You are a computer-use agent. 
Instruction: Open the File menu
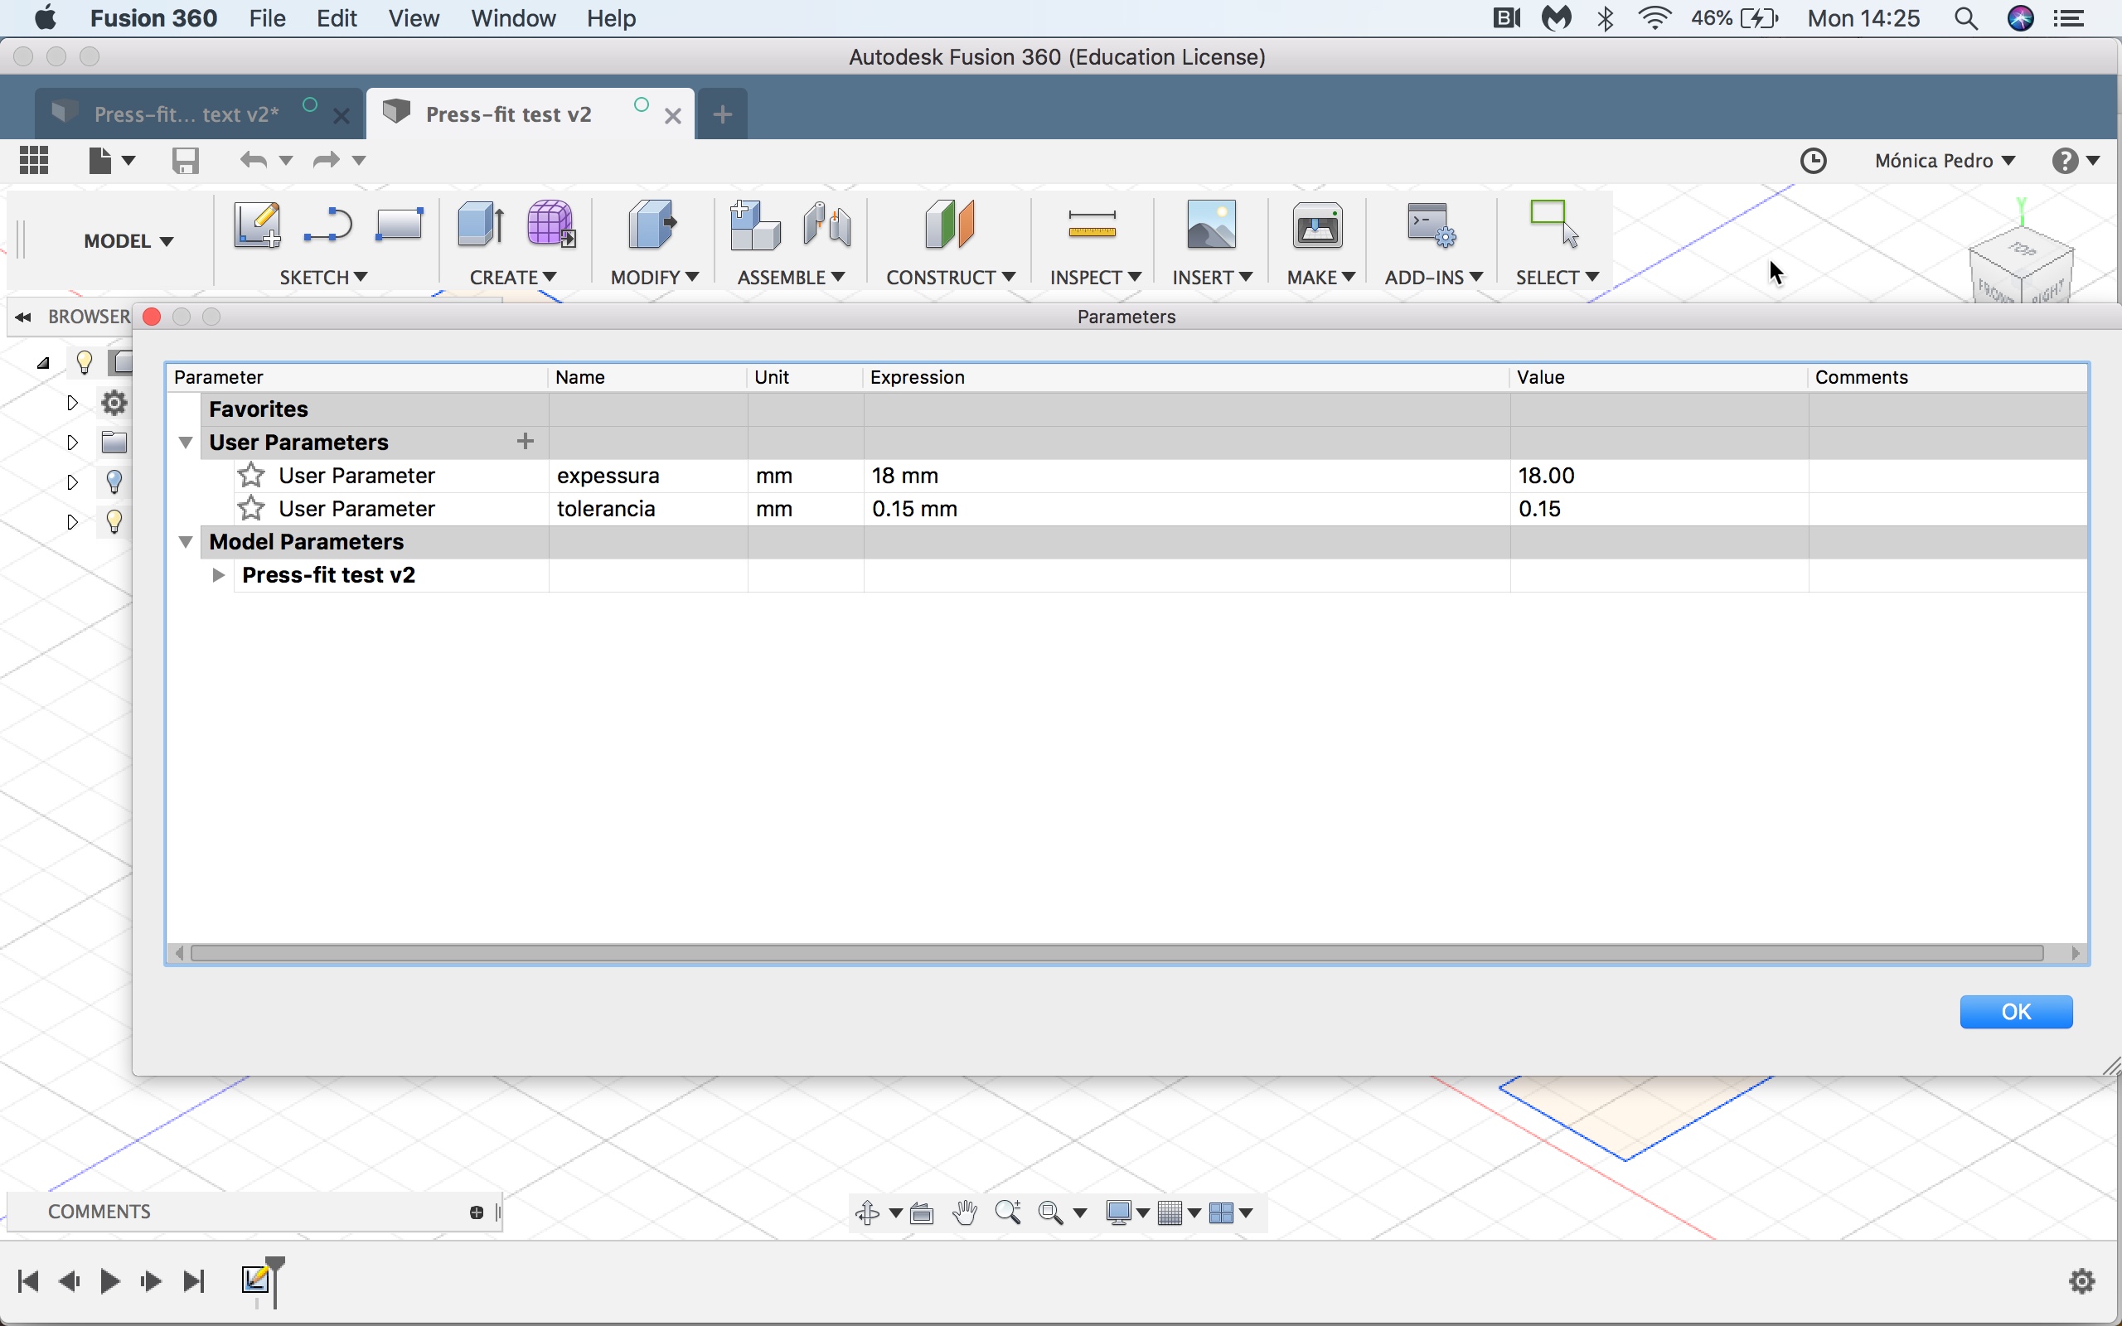(268, 18)
